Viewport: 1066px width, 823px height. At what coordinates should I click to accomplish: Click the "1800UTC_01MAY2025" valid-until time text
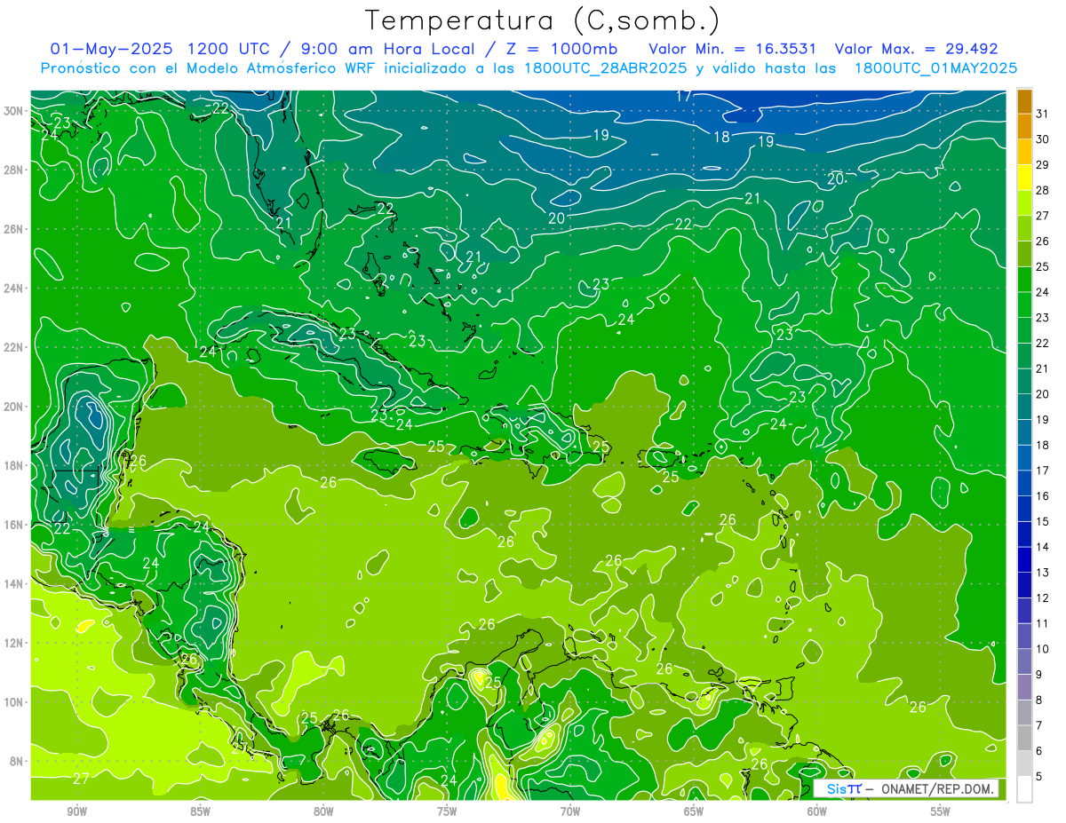[935, 68]
